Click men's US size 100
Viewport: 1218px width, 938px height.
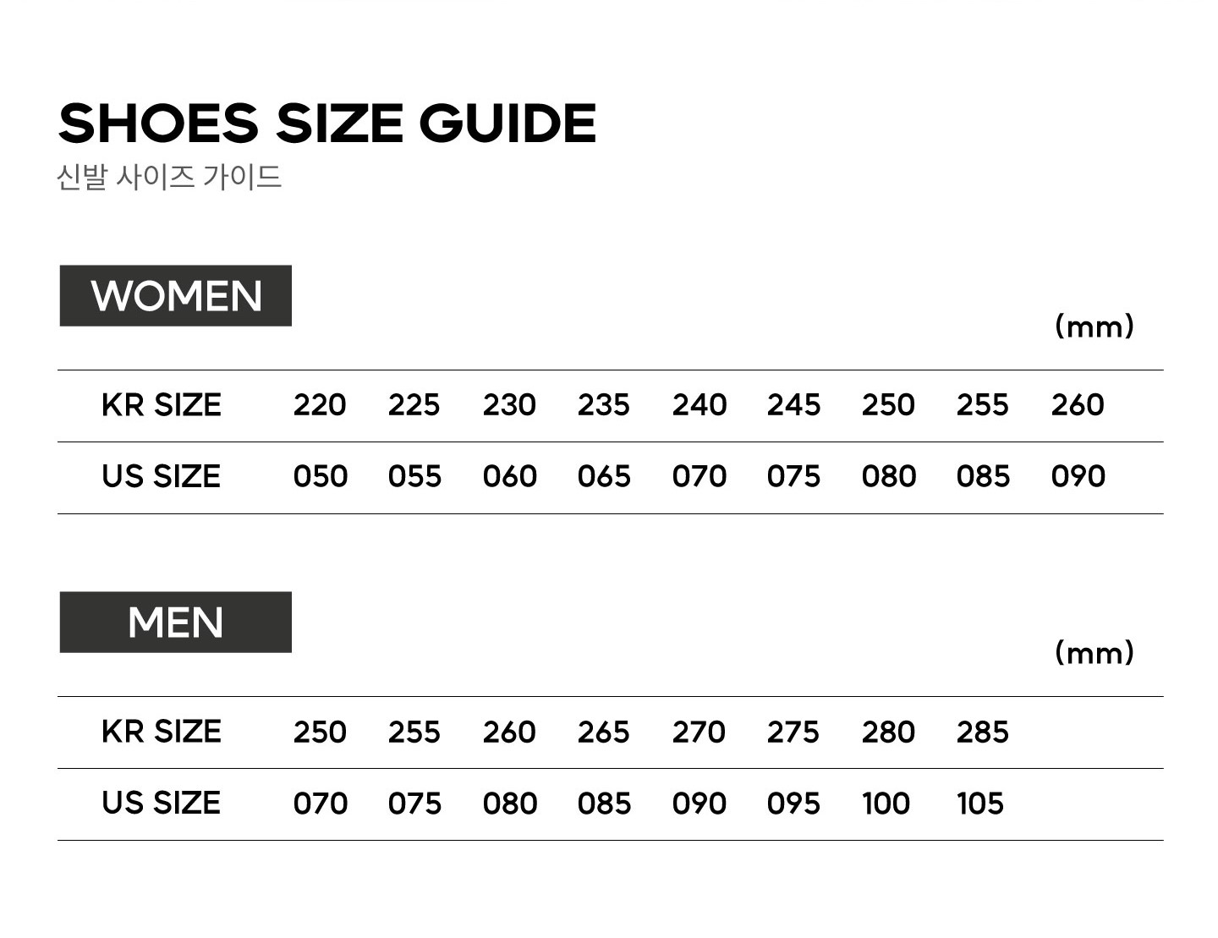click(886, 803)
